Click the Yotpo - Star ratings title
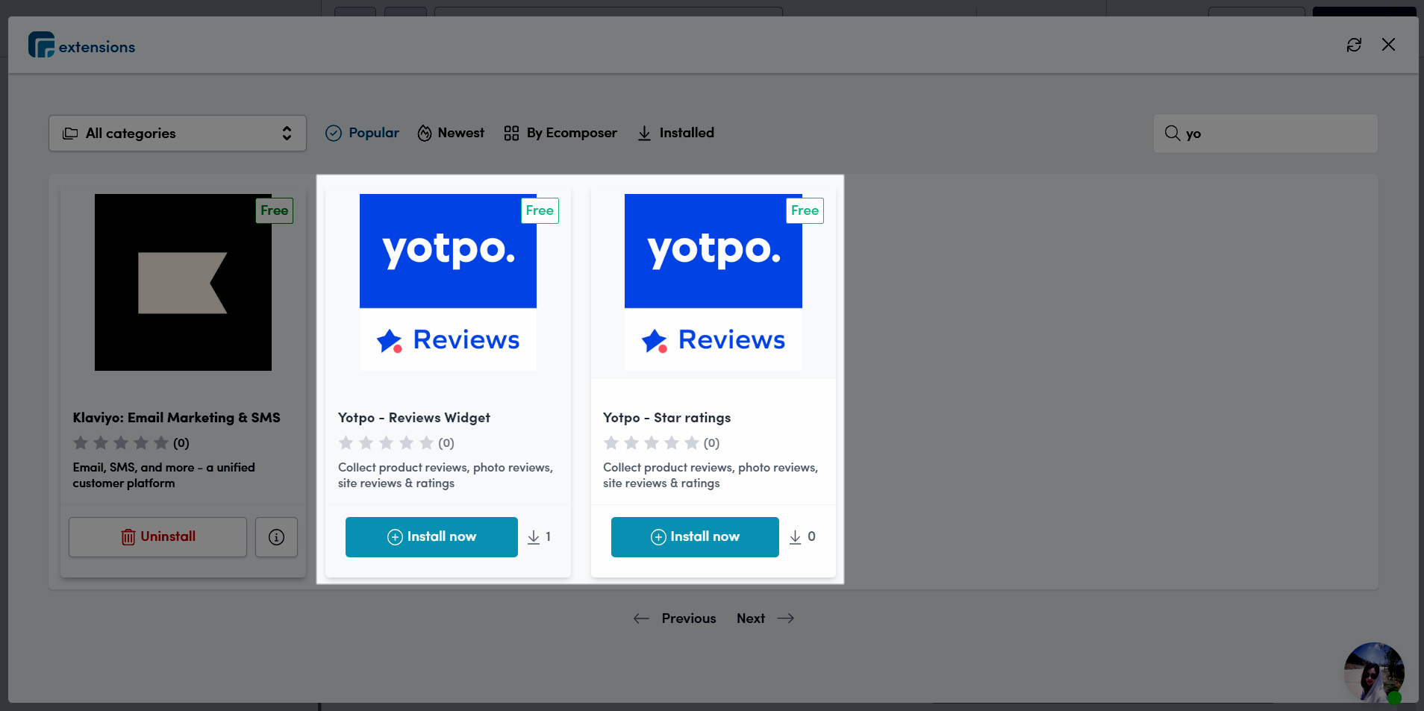The width and height of the screenshot is (1424, 711). point(667,418)
